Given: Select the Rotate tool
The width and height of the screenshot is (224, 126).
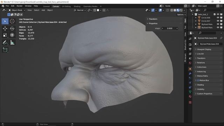Looking at the screenshot, I should click(x=12, y=29).
